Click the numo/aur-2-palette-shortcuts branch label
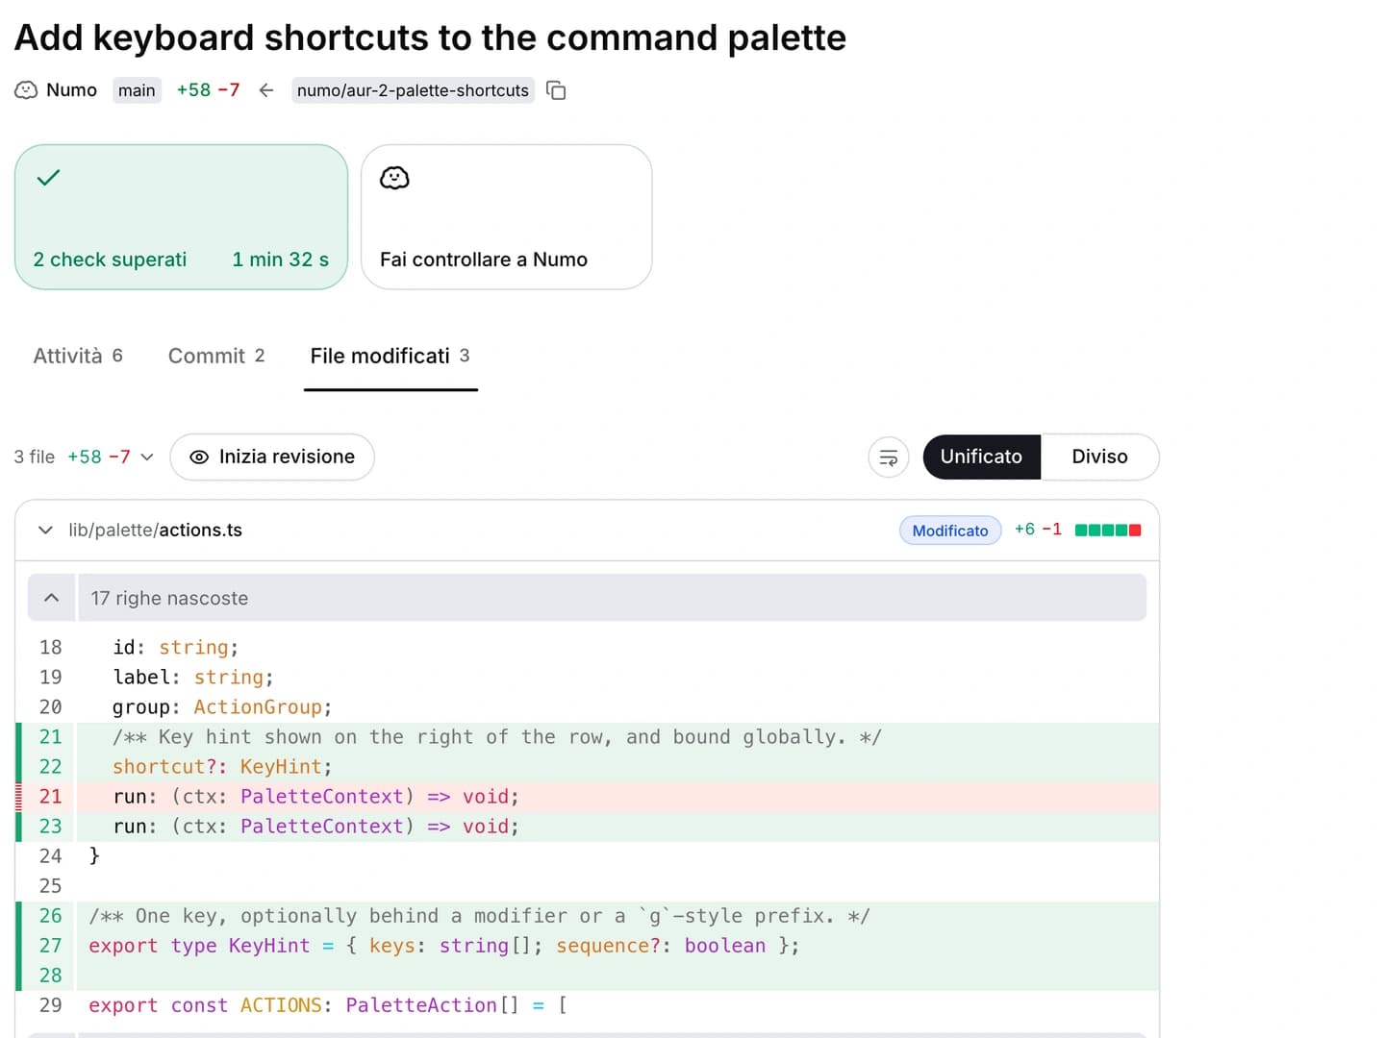The width and height of the screenshot is (1385, 1038). click(413, 90)
